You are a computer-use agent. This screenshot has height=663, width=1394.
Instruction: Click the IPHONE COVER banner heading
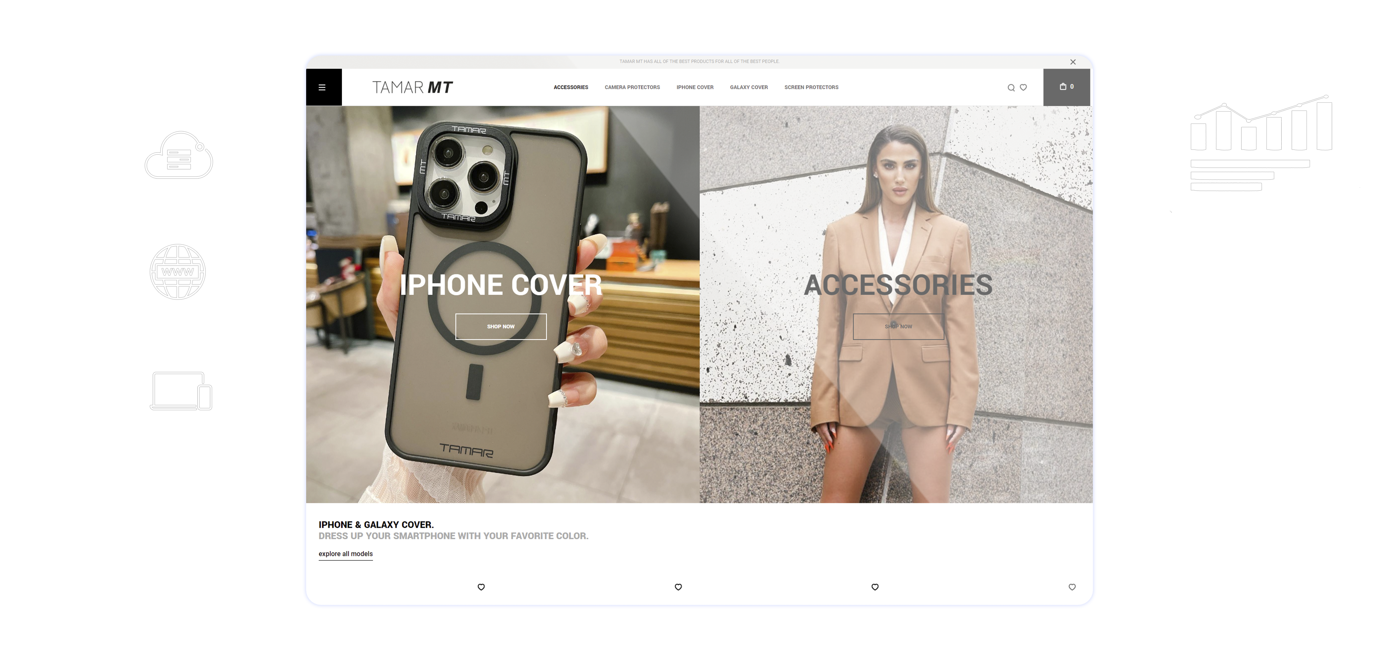pyautogui.click(x=500, y=285)
